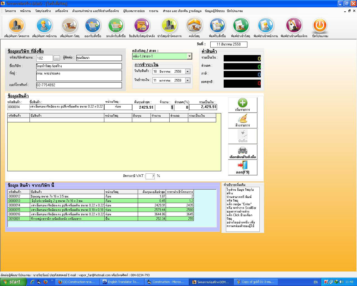The image size is (357, 286).
Task: Click the Add/Search Project toolbar icon
Action: click(17, 26)
